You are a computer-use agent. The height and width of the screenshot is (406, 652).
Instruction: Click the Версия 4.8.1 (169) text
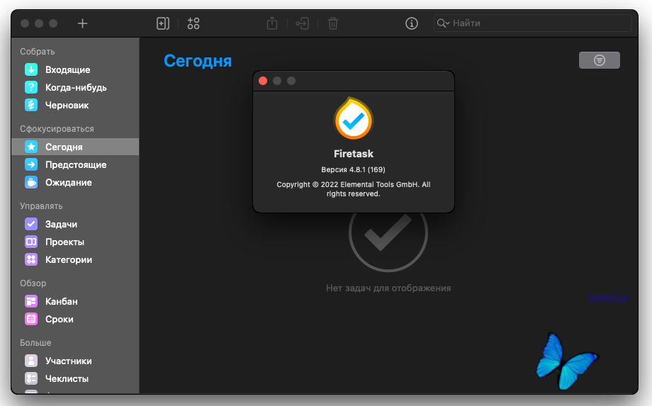point(353,169)
